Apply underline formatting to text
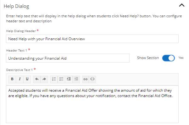Screen dimensions: 189x125 (x=27, y=79)
